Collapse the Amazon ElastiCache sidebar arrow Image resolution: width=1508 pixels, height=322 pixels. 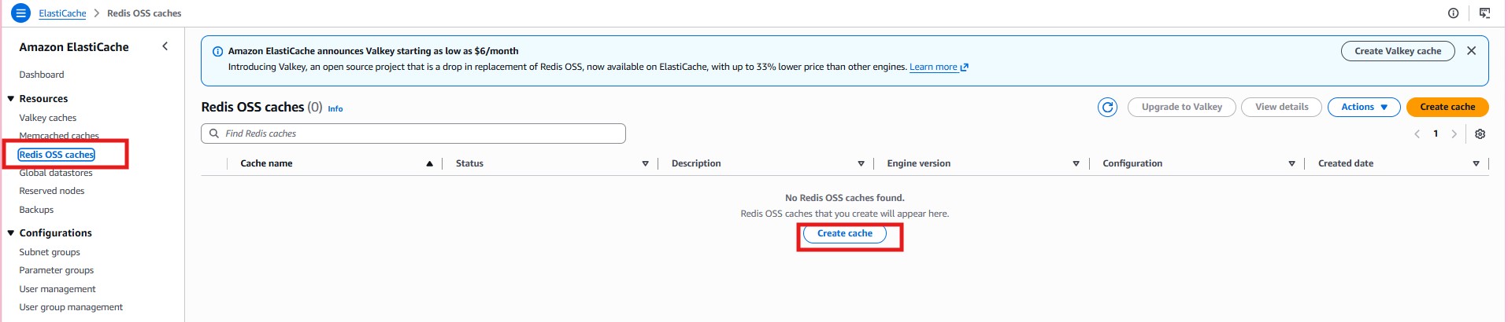click(x=165, y=46)
